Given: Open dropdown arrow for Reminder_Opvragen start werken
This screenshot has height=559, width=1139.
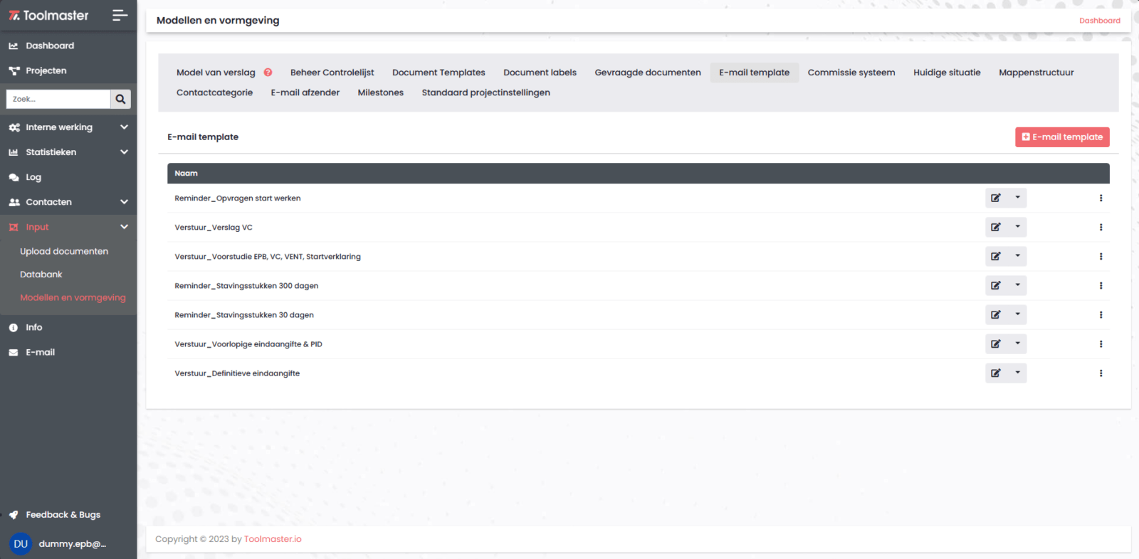Looking at the screenshot, I should pos(1017,198).
